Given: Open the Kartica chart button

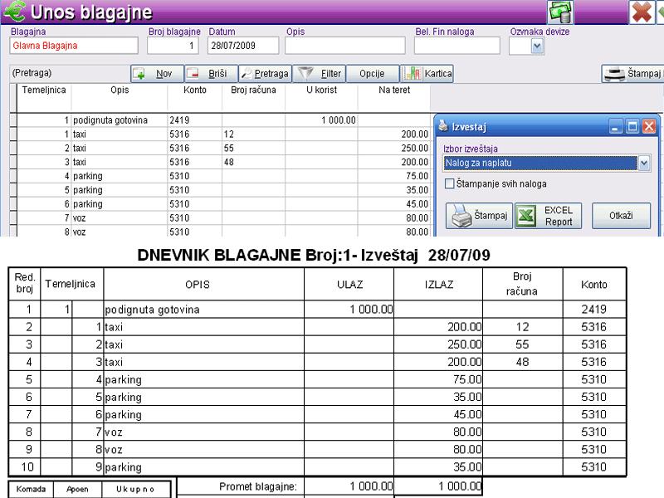Looking at the screenshot, I should 427,74.
